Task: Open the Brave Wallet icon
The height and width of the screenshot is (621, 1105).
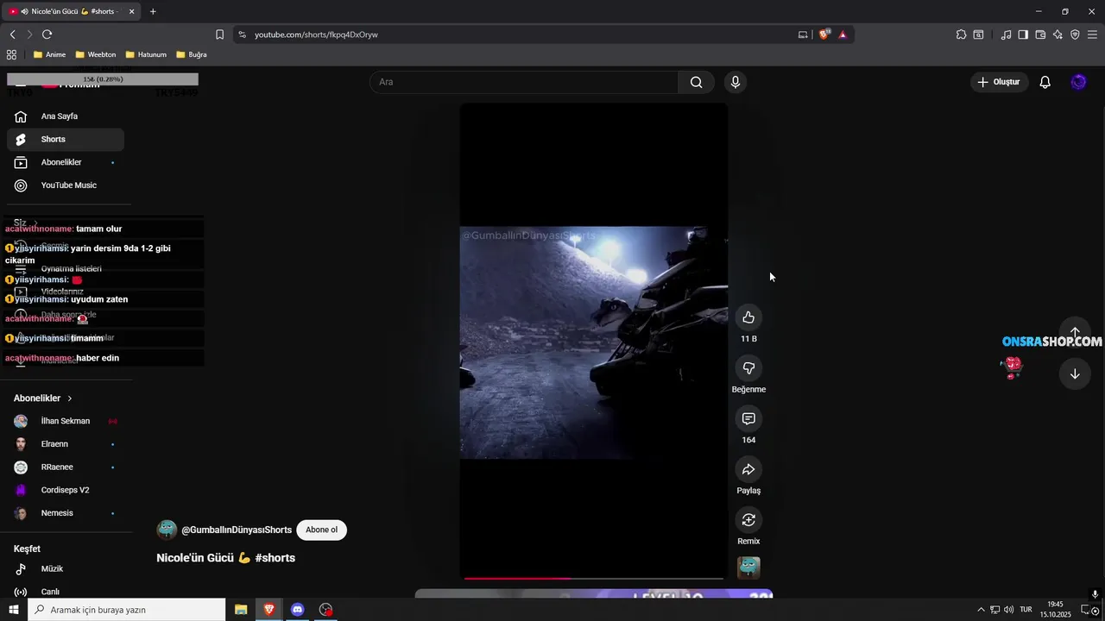Action: tap(1040, 34)
